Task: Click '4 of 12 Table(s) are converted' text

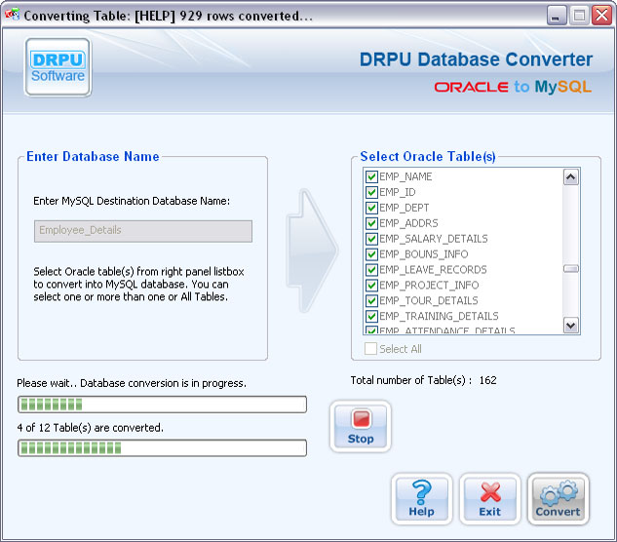Action: click(x=90, y=428)
